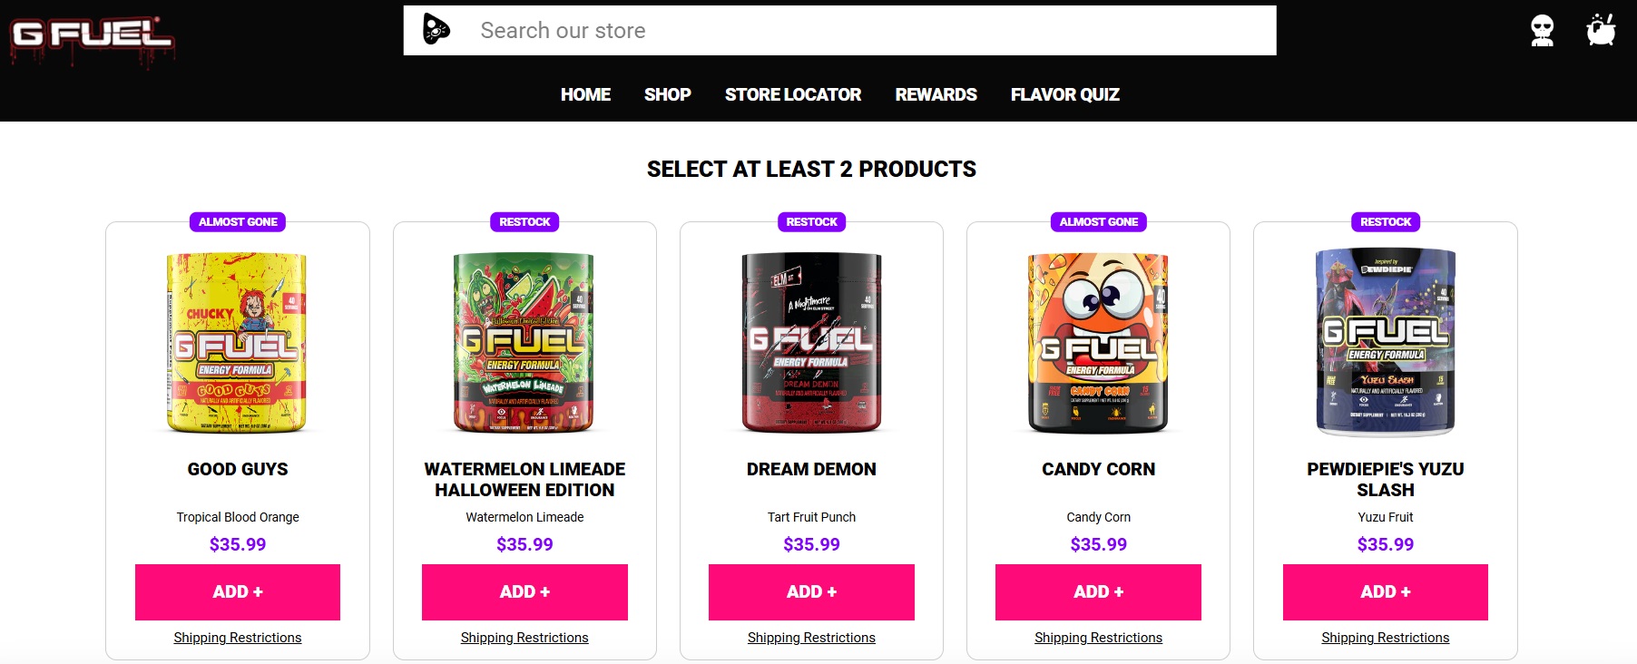View Shipping Restrictions for Dream Demon

(810, 637)
